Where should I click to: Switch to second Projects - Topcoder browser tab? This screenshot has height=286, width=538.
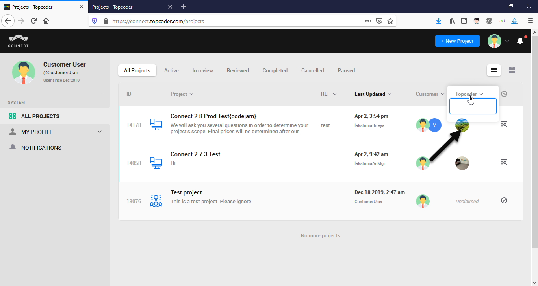[x=132, y=7]
